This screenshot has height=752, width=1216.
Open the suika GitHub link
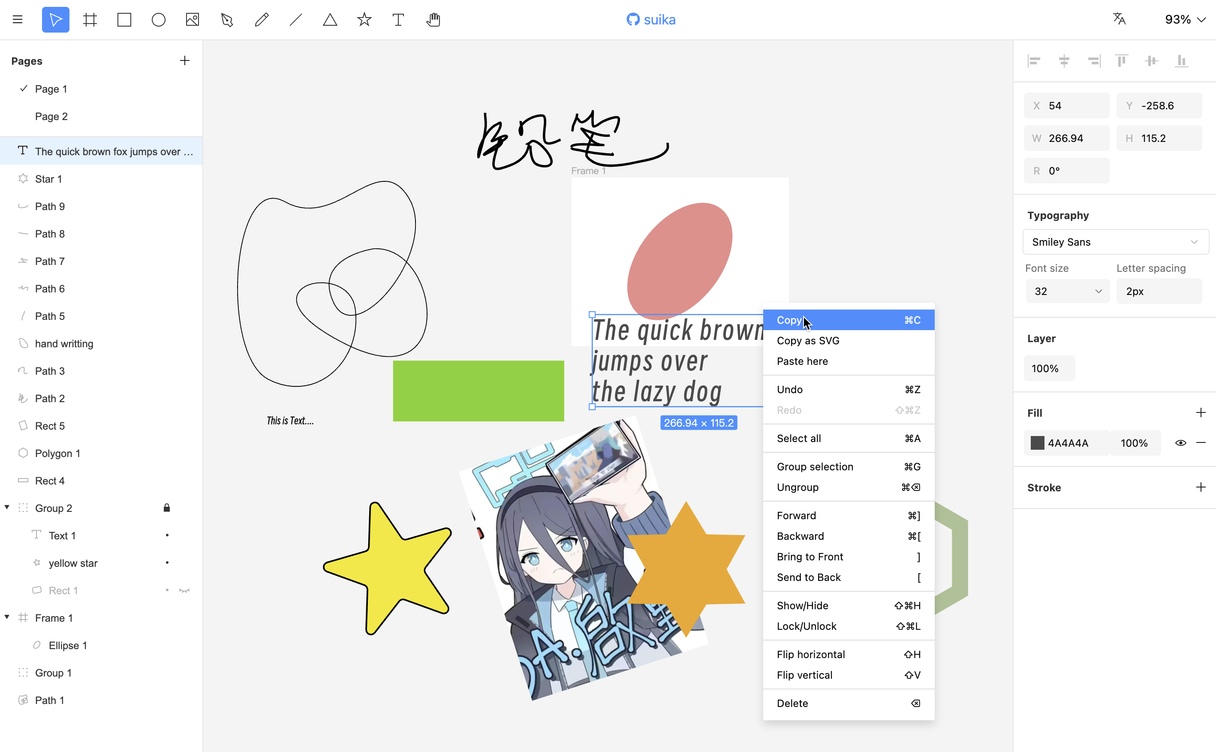(x=650, y=19)
